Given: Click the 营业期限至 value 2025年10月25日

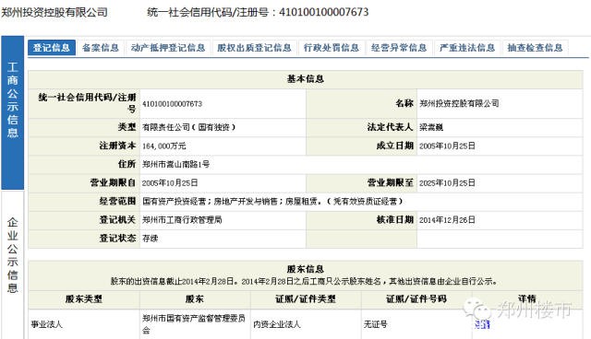Looking at the screenshot, I should point(447,183).
